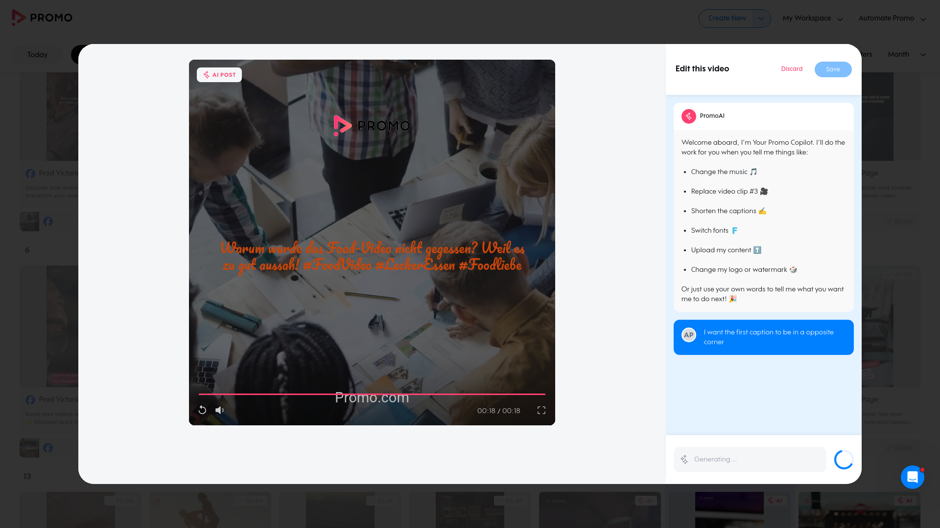Click the user message about first caption corner
Screen dimensions: 940x528
tap(764, 337)
